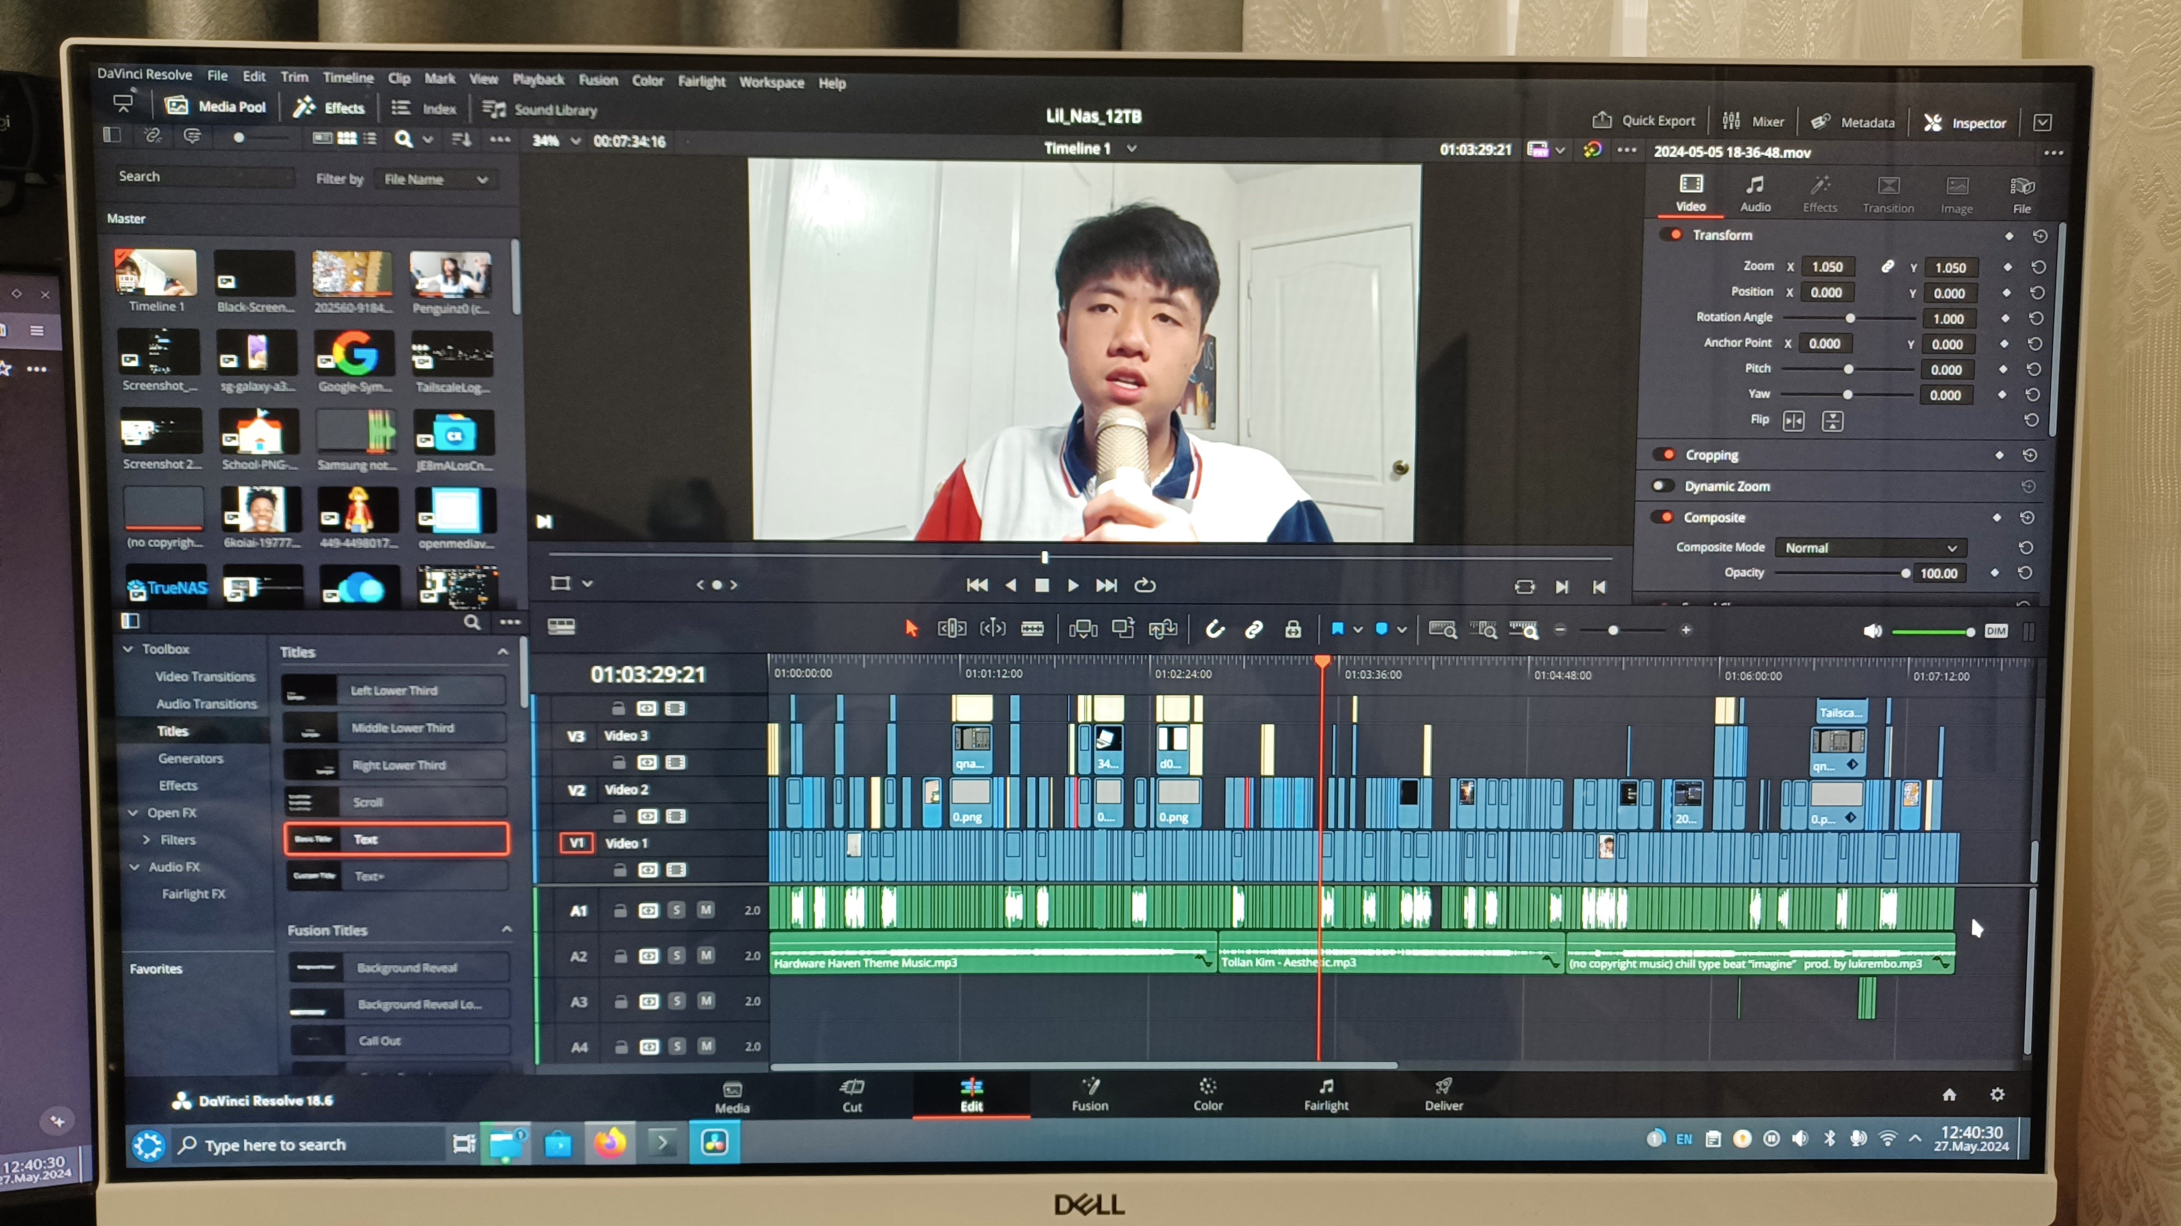
Task: Click the Loop playback icon
Action: (x=1144, y=586)
